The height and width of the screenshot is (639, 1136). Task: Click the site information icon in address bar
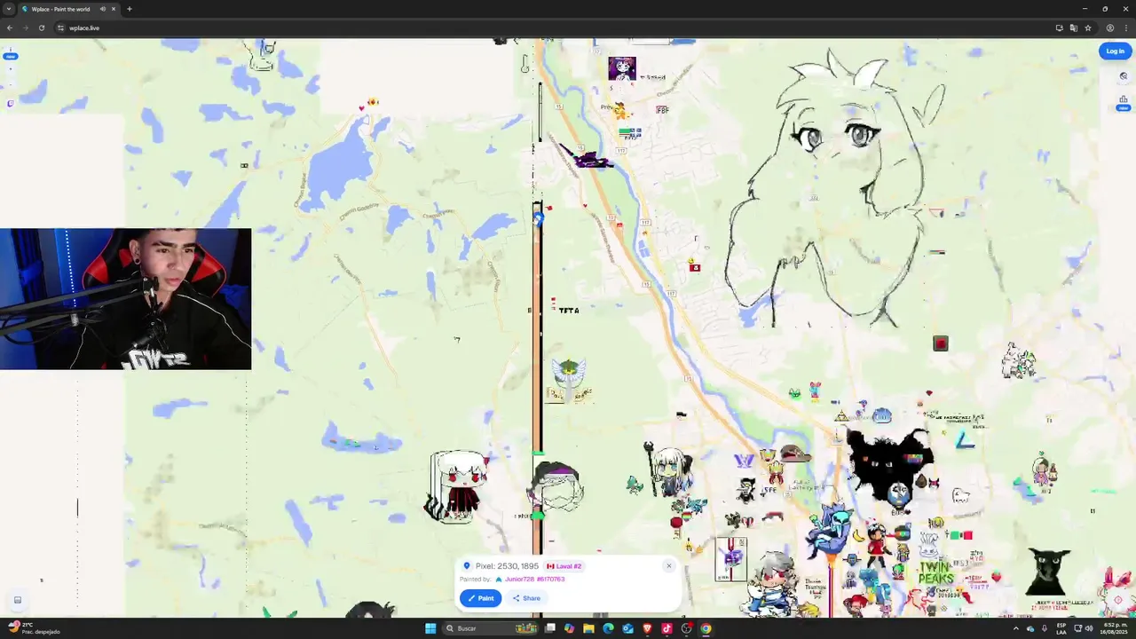[60, 28]
